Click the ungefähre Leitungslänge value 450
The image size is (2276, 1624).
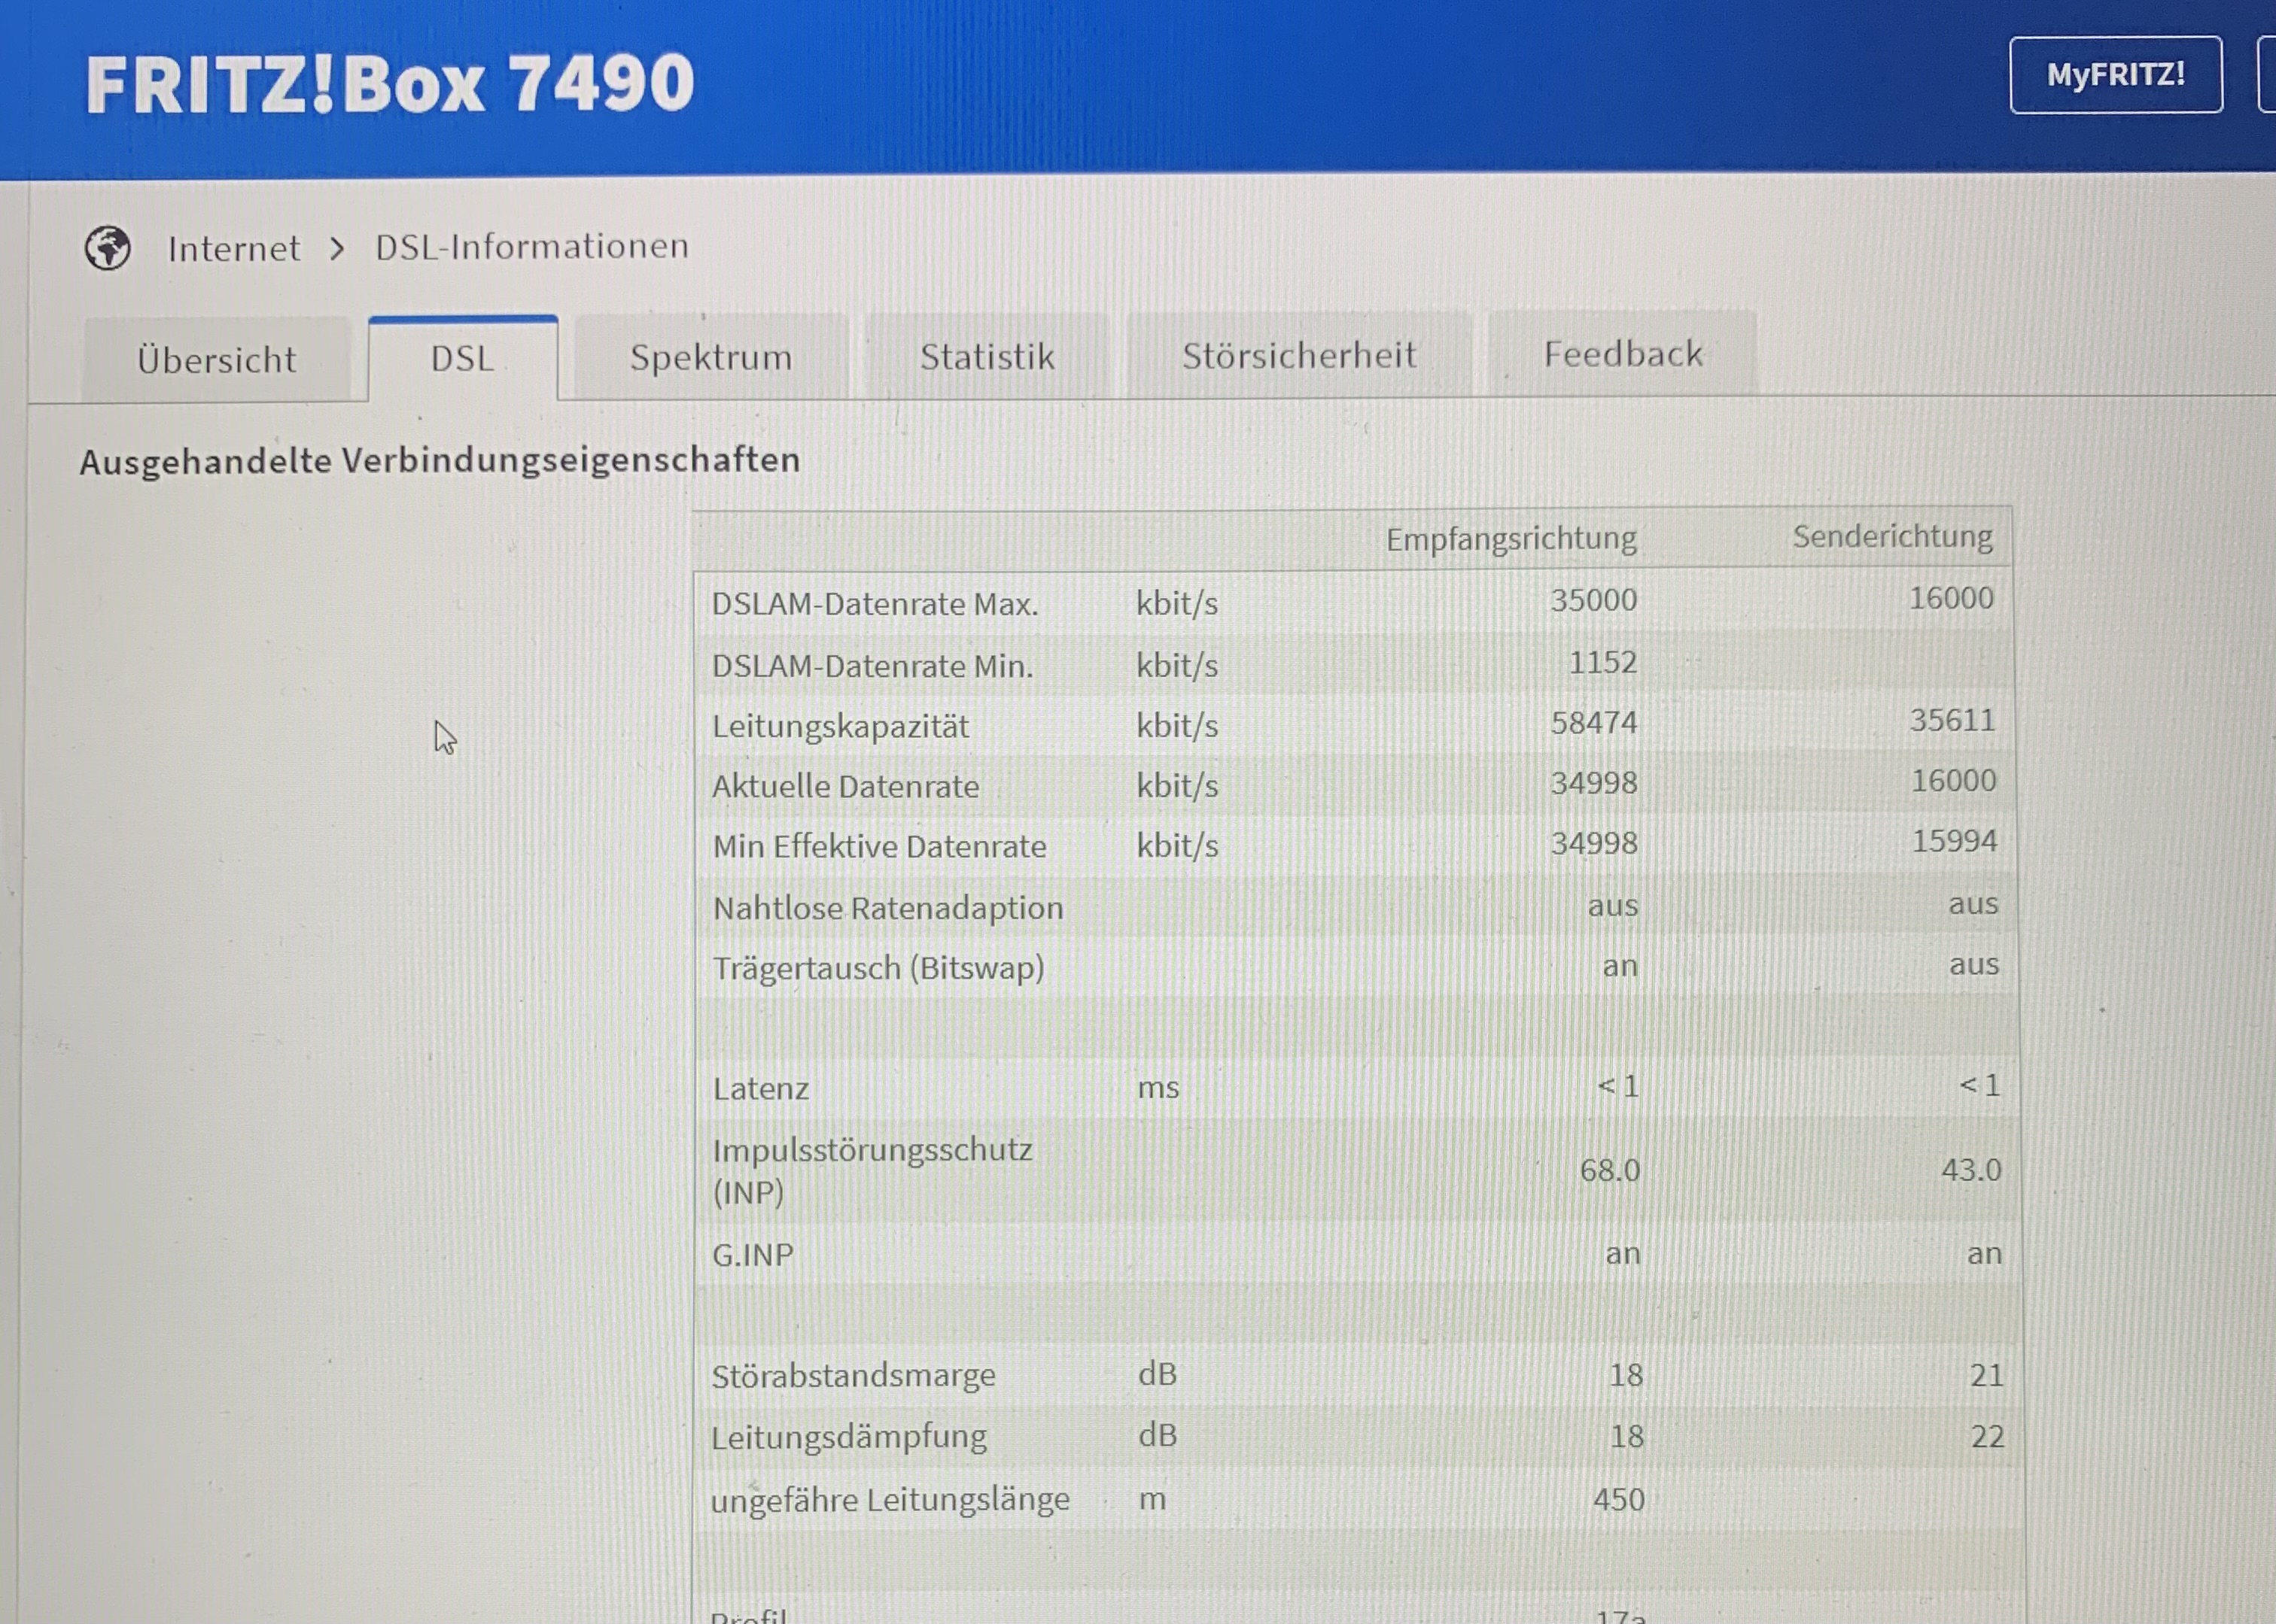(1617, 1499)
